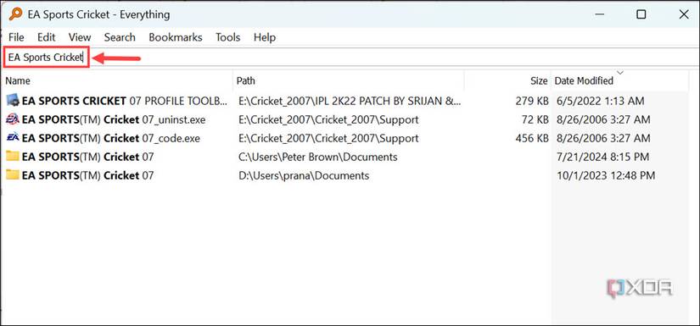Select the Cricket 07 folder dated 7/21/2024
Screen dimensions: 700x326
87,157
